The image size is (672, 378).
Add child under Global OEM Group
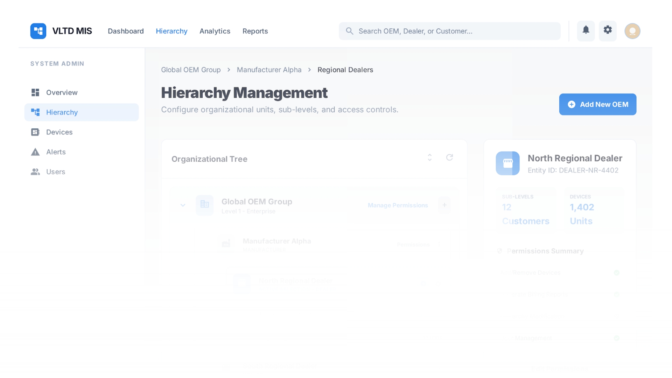(444, 205)
